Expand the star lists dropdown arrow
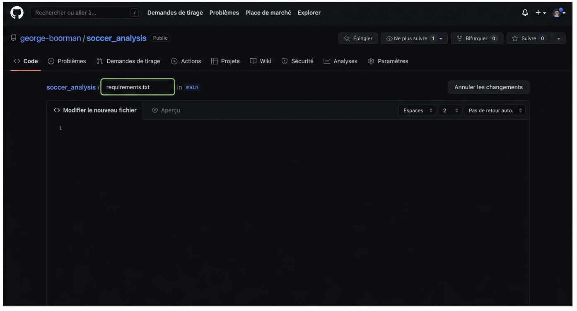This screenshot has height=311, width=577. [559, 38]
